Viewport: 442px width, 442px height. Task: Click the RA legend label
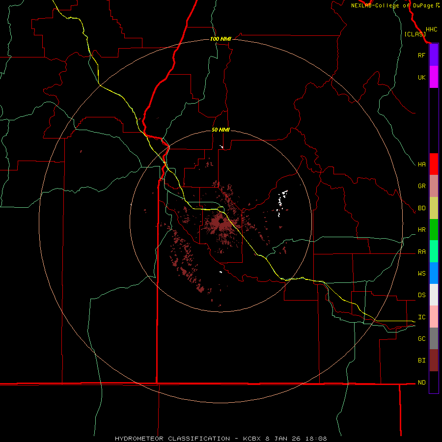[x=421, y=252]
